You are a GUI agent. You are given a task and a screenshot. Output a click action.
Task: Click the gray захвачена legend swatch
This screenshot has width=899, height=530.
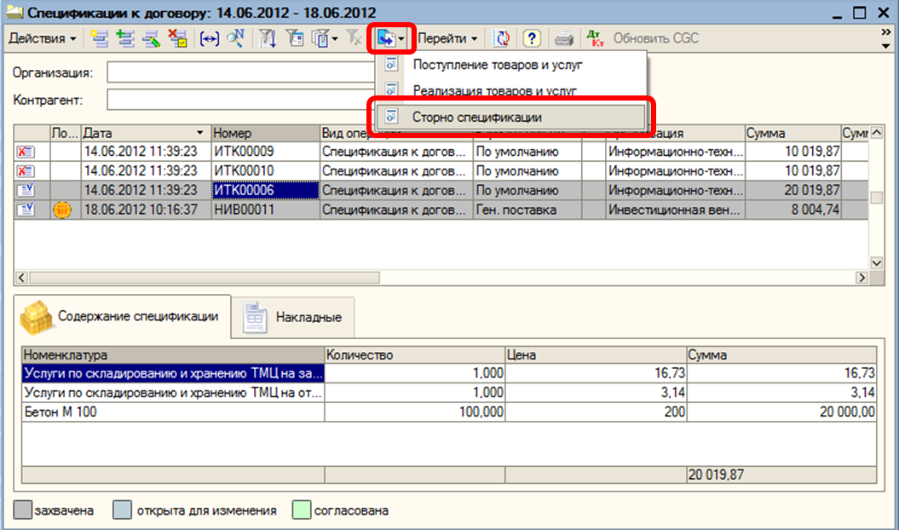(x=22, y=510)
